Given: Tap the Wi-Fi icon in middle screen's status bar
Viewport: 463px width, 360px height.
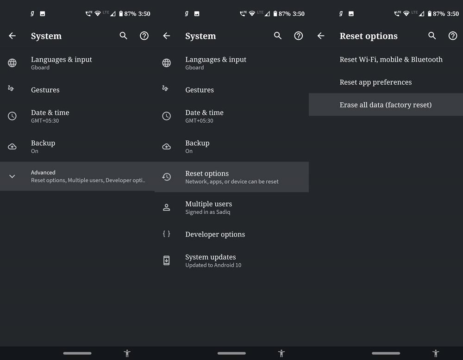Looking at the screenshot, I should tap(252, 13).
